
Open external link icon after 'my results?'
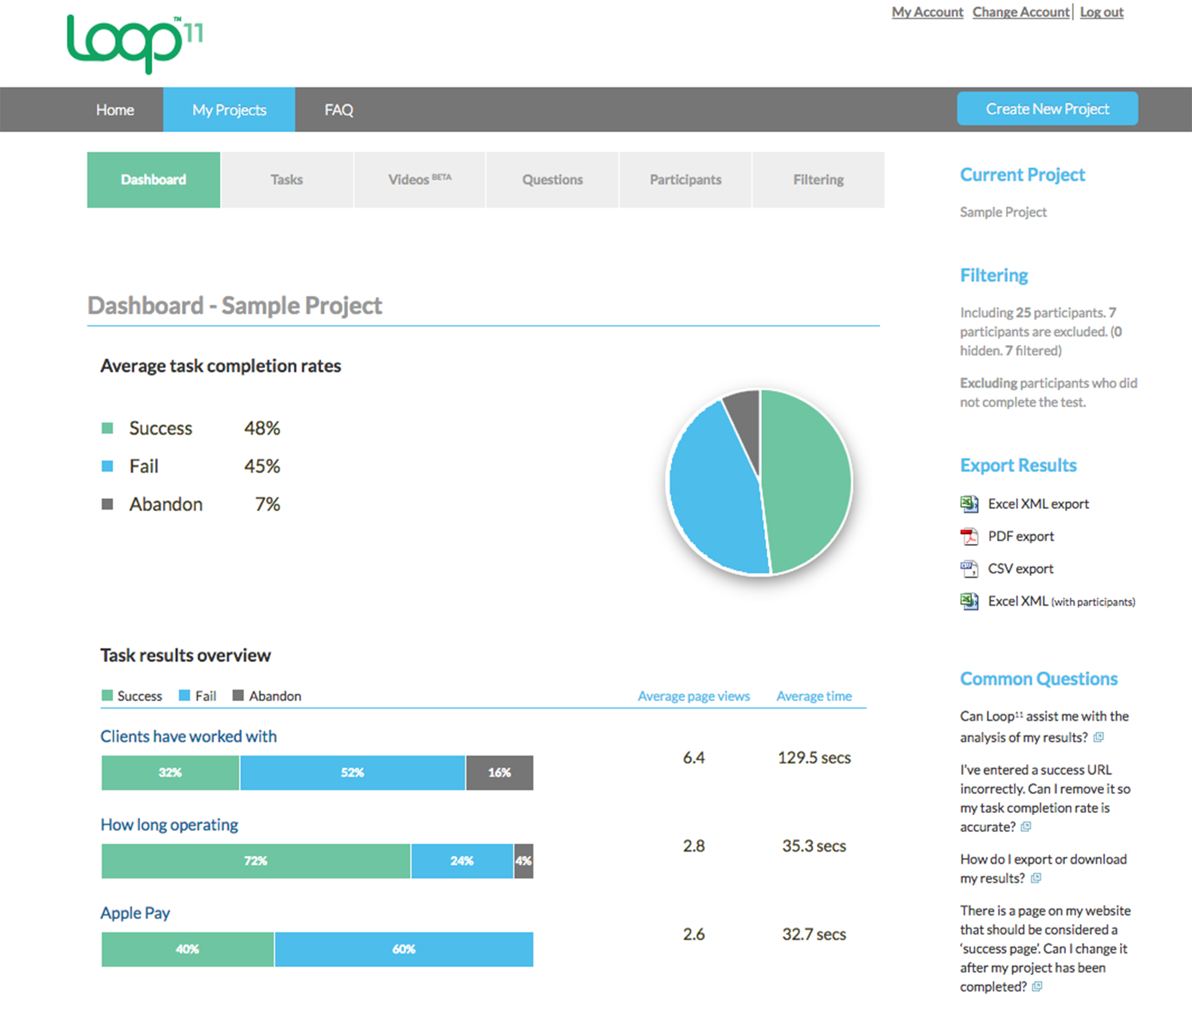coord(1036,878)
